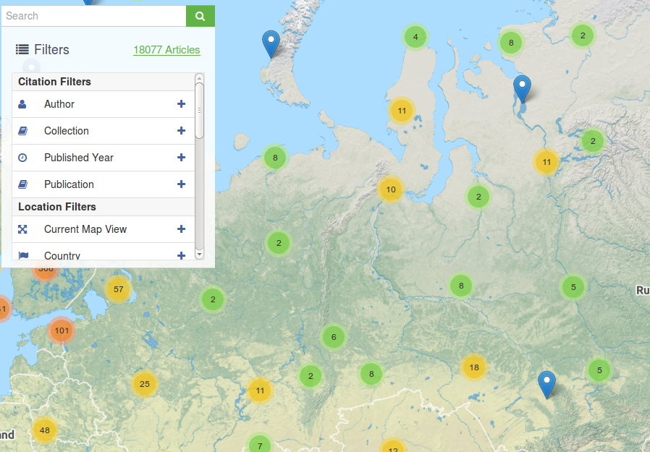Open the 11 cluster on Yamal peninsula
The height and width of the screenshot is (452, 650).
click(402, 111)
